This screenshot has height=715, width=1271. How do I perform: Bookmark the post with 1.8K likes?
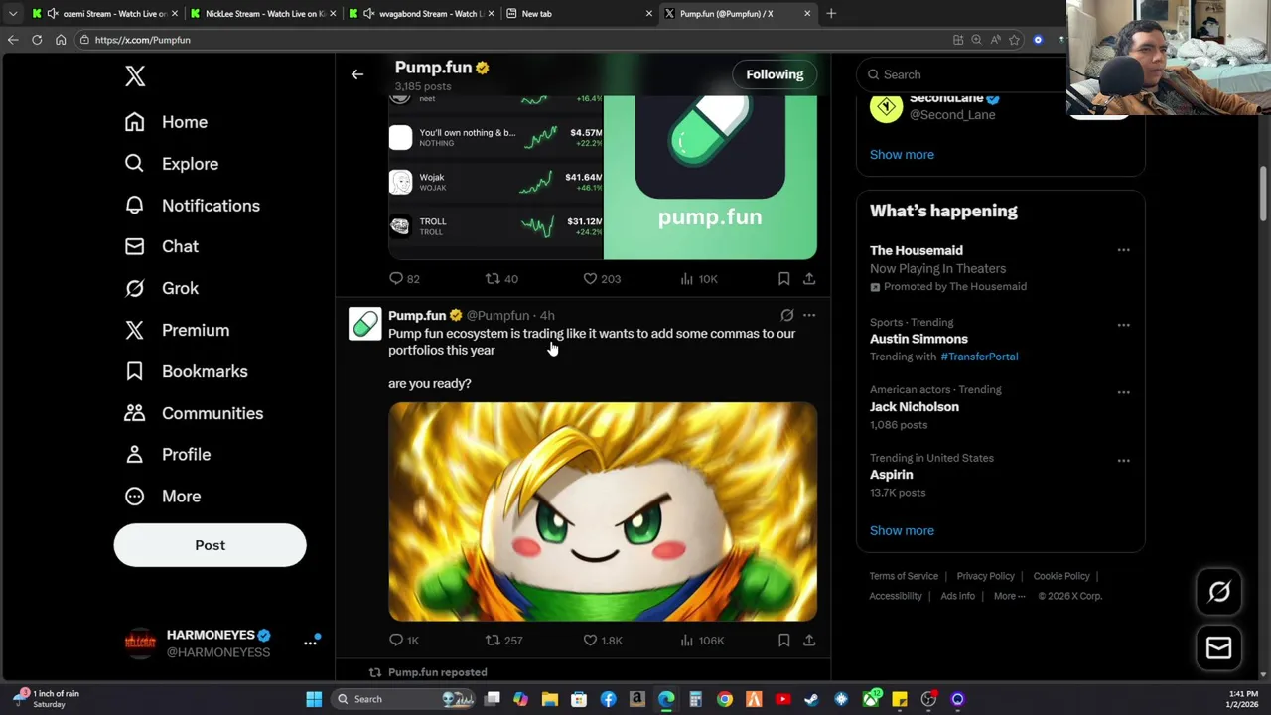[783, 641]
